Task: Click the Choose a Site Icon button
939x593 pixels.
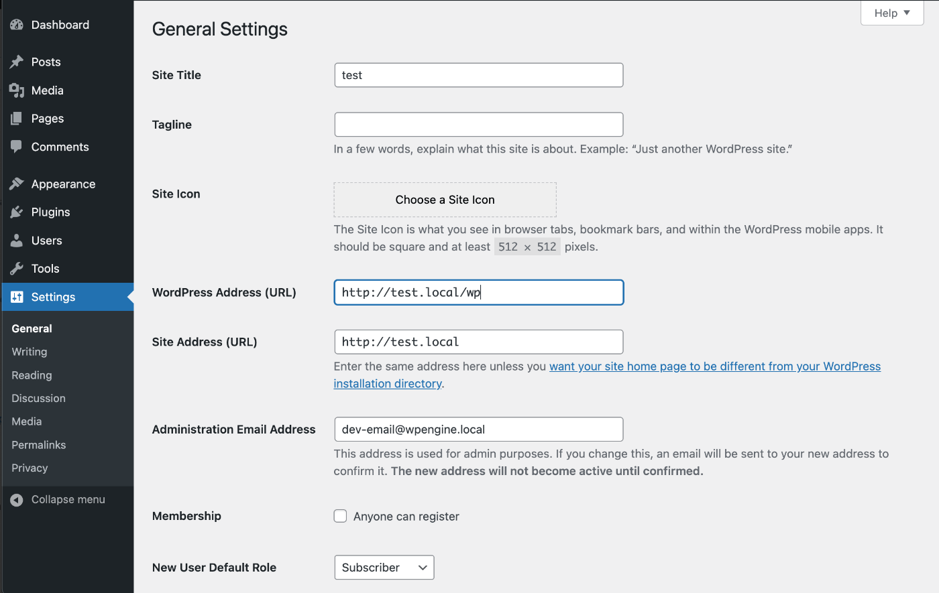Action: (445, 200)
